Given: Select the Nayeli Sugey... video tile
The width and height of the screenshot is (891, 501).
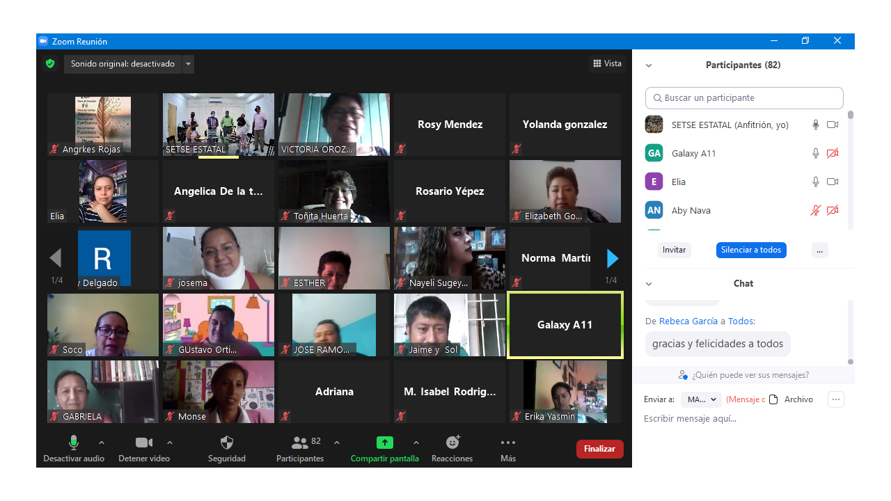Looking at the screenshot, I should click(x=450, y=258).
